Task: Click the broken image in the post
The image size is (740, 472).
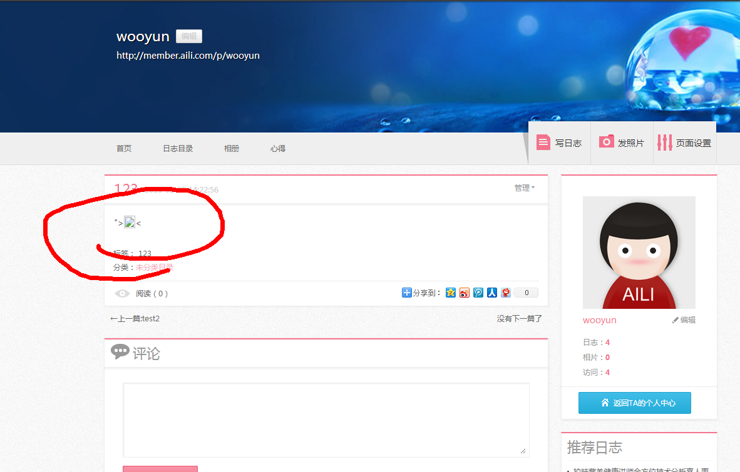Action: point(130,222)
